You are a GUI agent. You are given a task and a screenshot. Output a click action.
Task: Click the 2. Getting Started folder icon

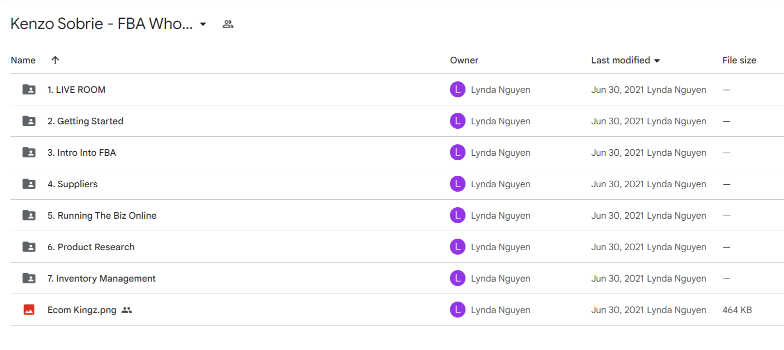29,121
